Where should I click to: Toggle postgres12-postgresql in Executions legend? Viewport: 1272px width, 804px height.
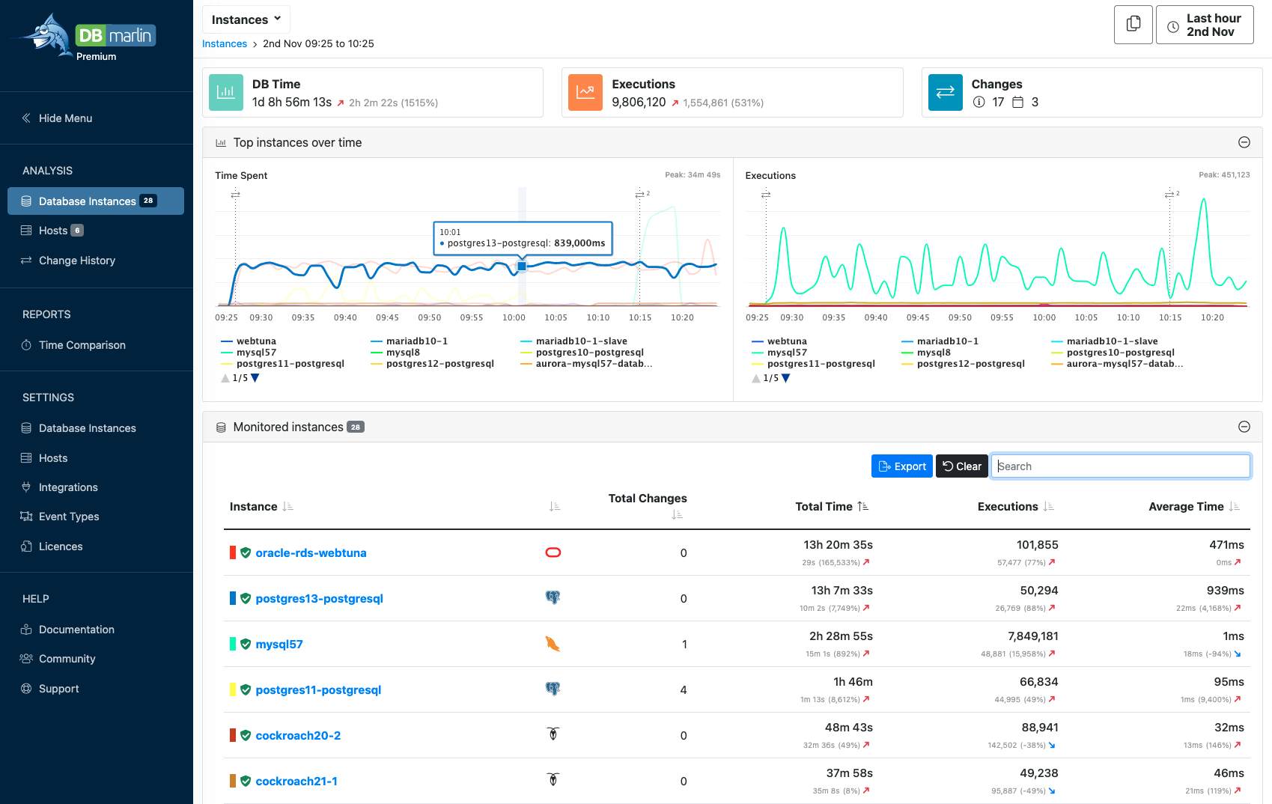pyautogui.click(x=963, y=364)
